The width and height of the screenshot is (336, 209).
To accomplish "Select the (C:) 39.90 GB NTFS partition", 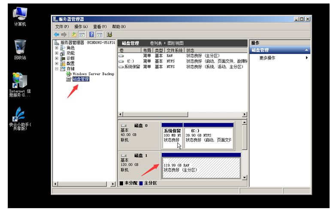I will pyautogui.click(x=208, y=135).
